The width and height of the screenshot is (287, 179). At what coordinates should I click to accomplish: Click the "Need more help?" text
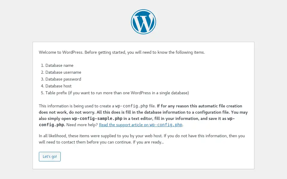[82, 125]
